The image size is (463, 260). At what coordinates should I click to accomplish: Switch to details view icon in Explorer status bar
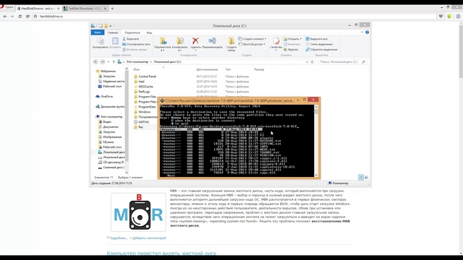(x=361, y=177)
